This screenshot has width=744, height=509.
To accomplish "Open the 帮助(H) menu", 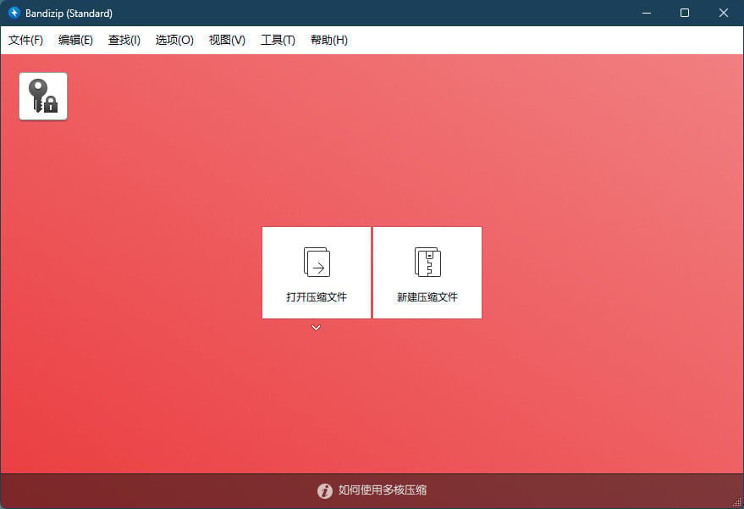I will click(328, 40).
